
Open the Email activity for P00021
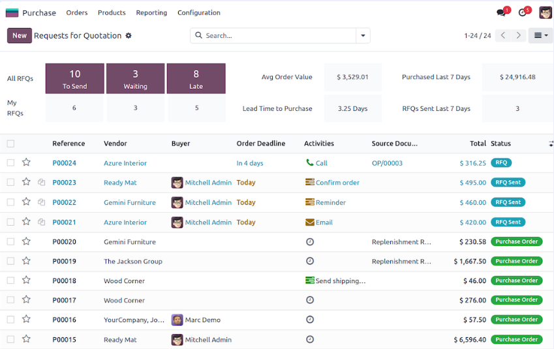[x=310, y=222]
